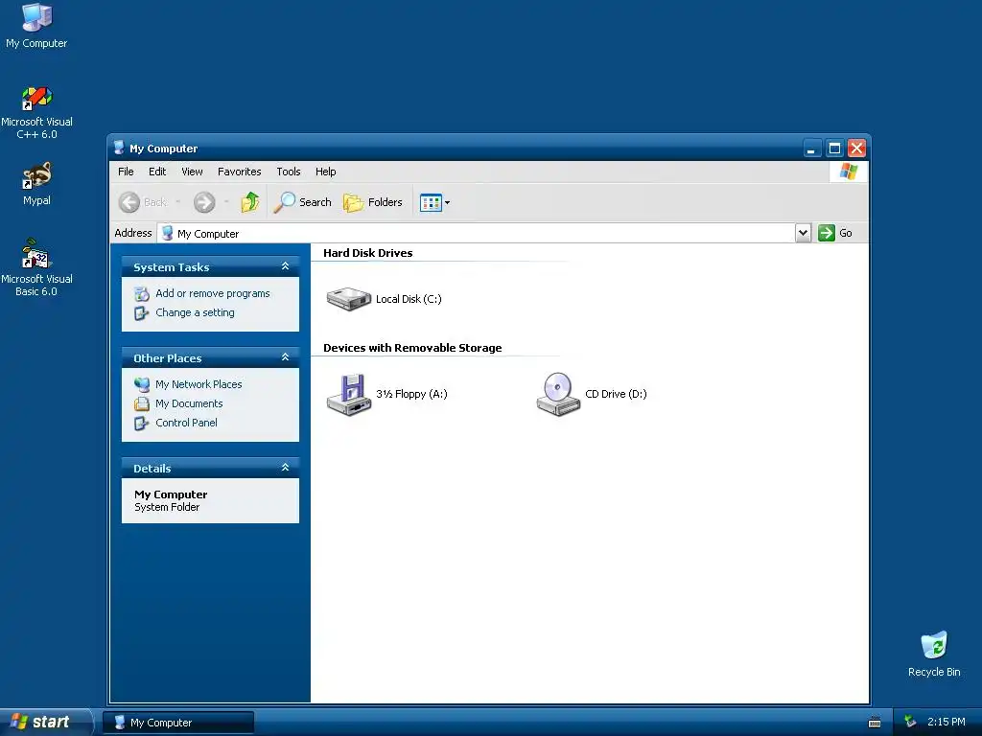Open the Forward history dropdown arrow
Image resolution: width=982 pixels, height=736 pixels.
[x=226, y=202]
